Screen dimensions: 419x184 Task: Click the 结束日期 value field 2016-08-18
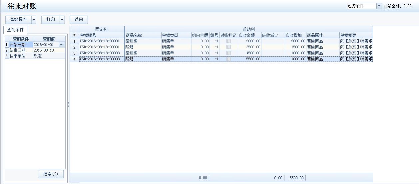click(x=49, y=50)
